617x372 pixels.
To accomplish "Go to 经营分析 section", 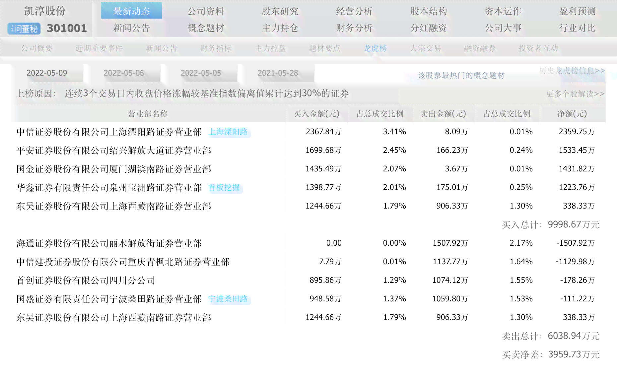I will (x=354, y=11).
